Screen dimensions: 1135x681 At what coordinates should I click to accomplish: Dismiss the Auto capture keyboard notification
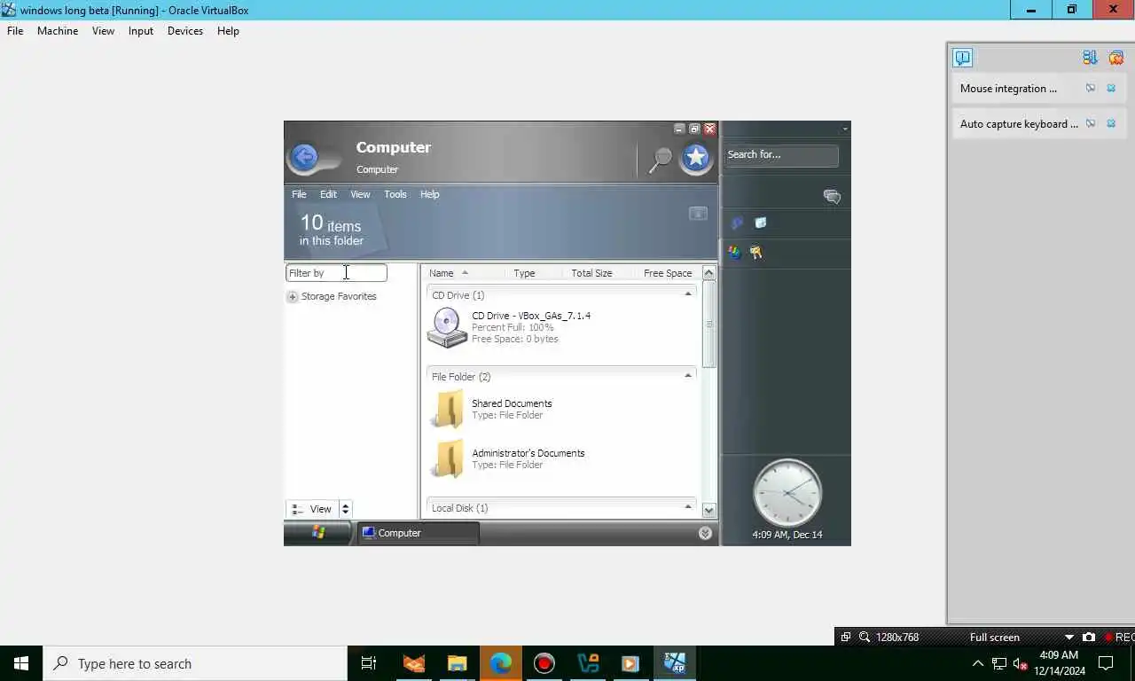1111,123
